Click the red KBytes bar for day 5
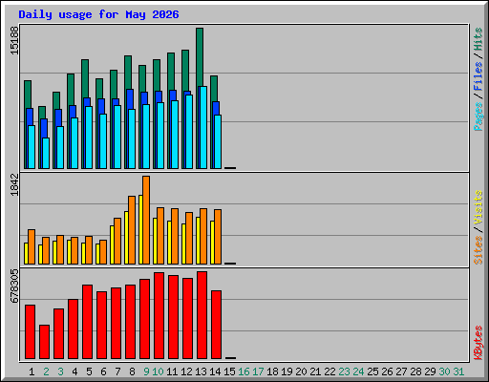Viewport: 489px width, 382px height. pyautogui.click(x=87, y=322)
